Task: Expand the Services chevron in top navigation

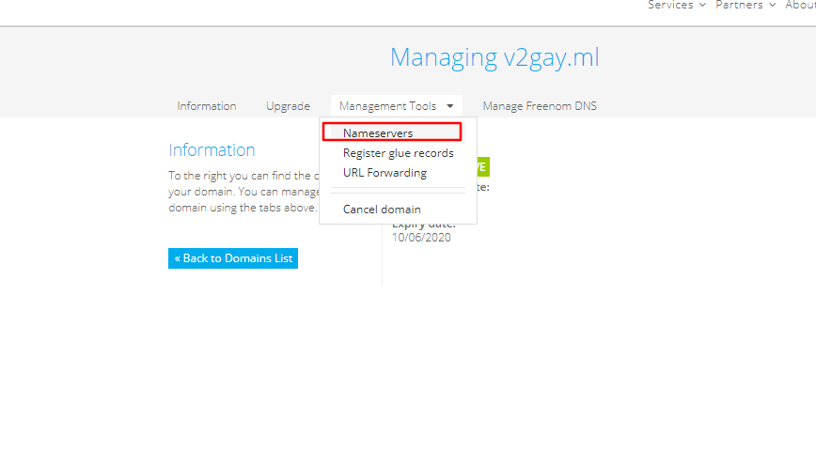Action: pyautogui.click(x=701, y=6)
